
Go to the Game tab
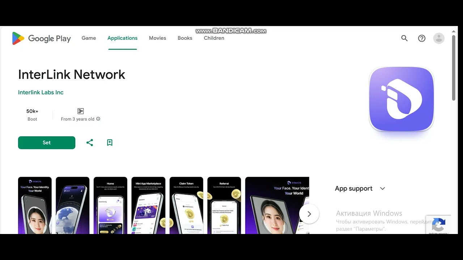click(x=89, y=38)
